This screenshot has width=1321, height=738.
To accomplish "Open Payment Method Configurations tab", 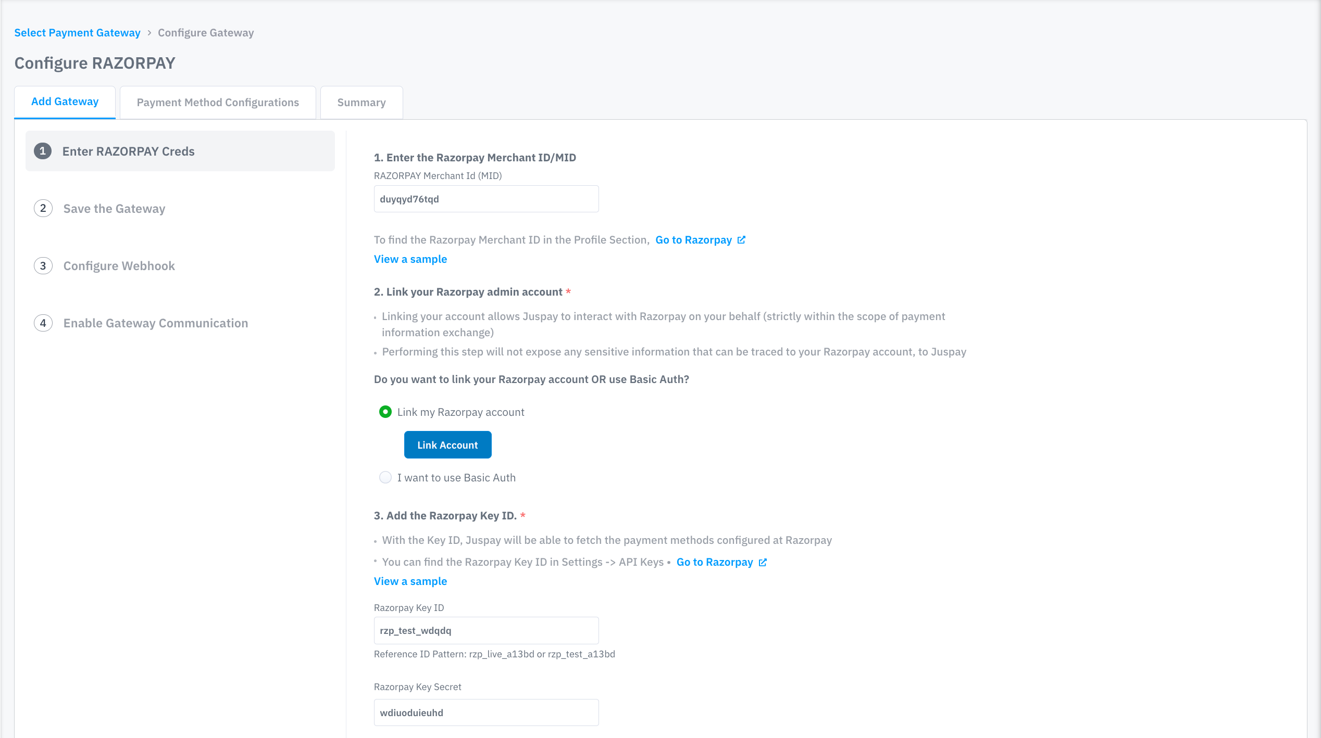I will pyautogui.click(x=218, y=103).
